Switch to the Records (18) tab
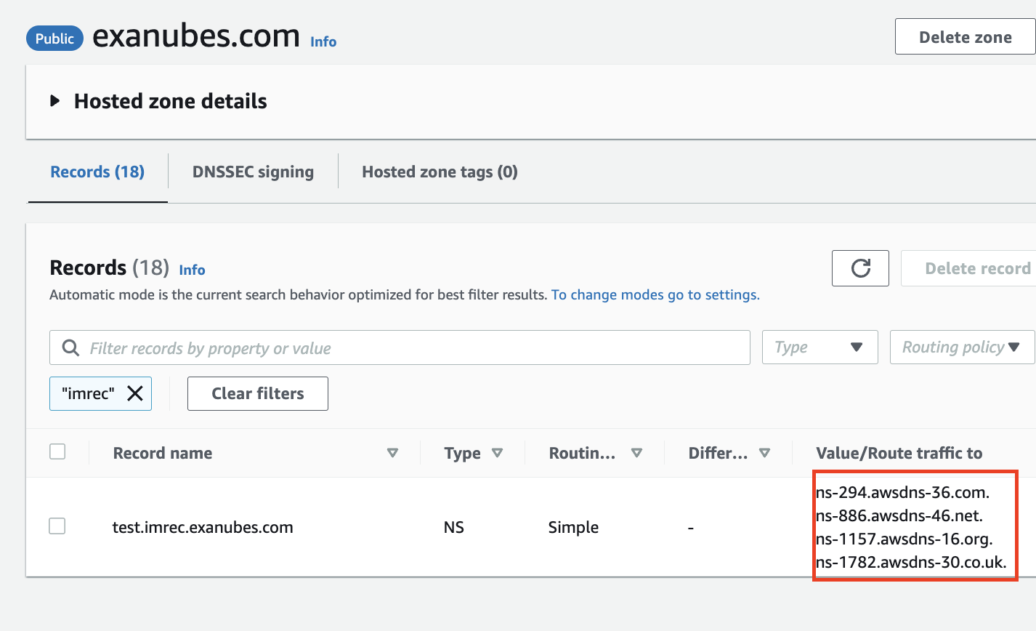This screenshot has height=631, width=1036. [x=97, y=172]
